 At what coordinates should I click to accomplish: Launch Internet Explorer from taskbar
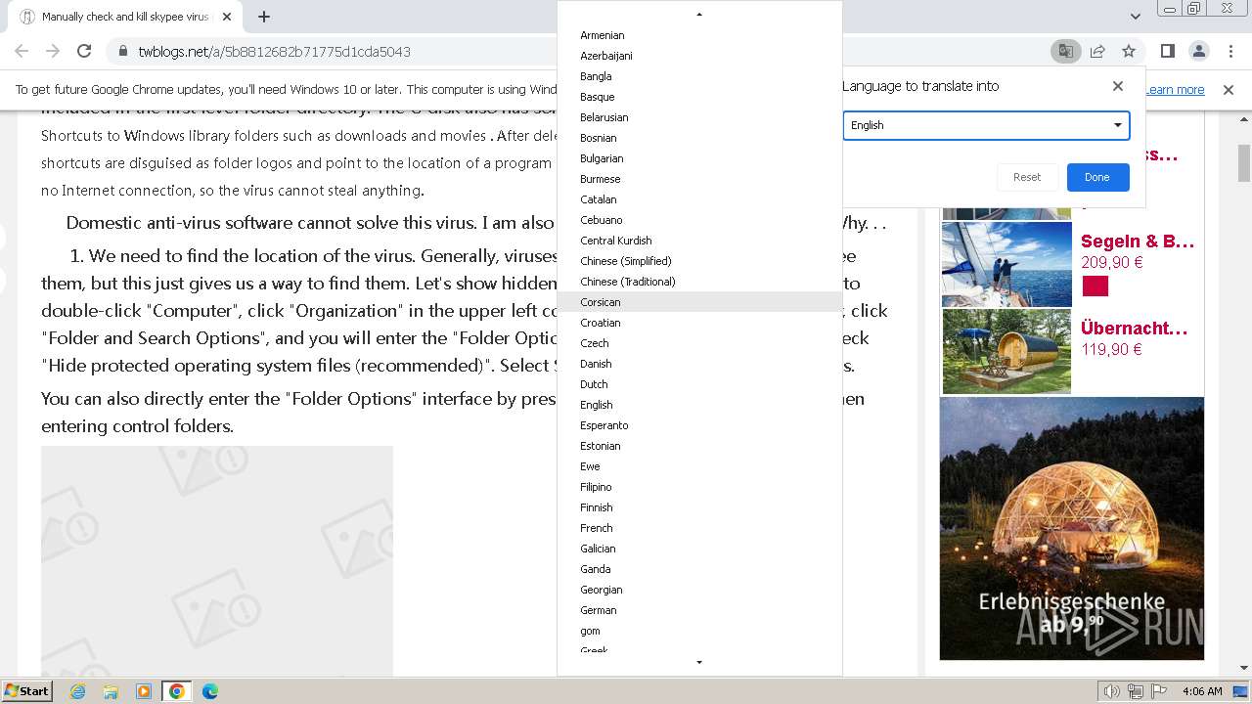[78, 691]
